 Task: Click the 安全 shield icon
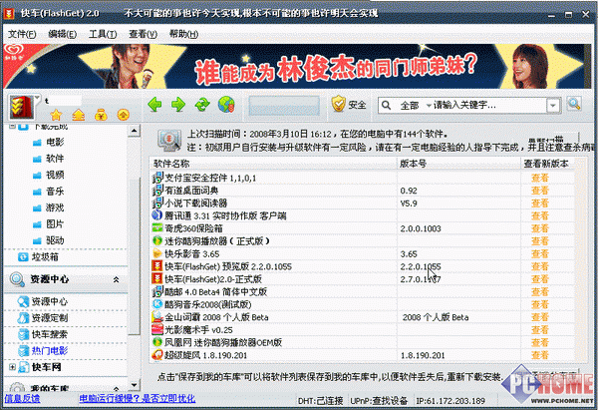(x=338, y=104)
